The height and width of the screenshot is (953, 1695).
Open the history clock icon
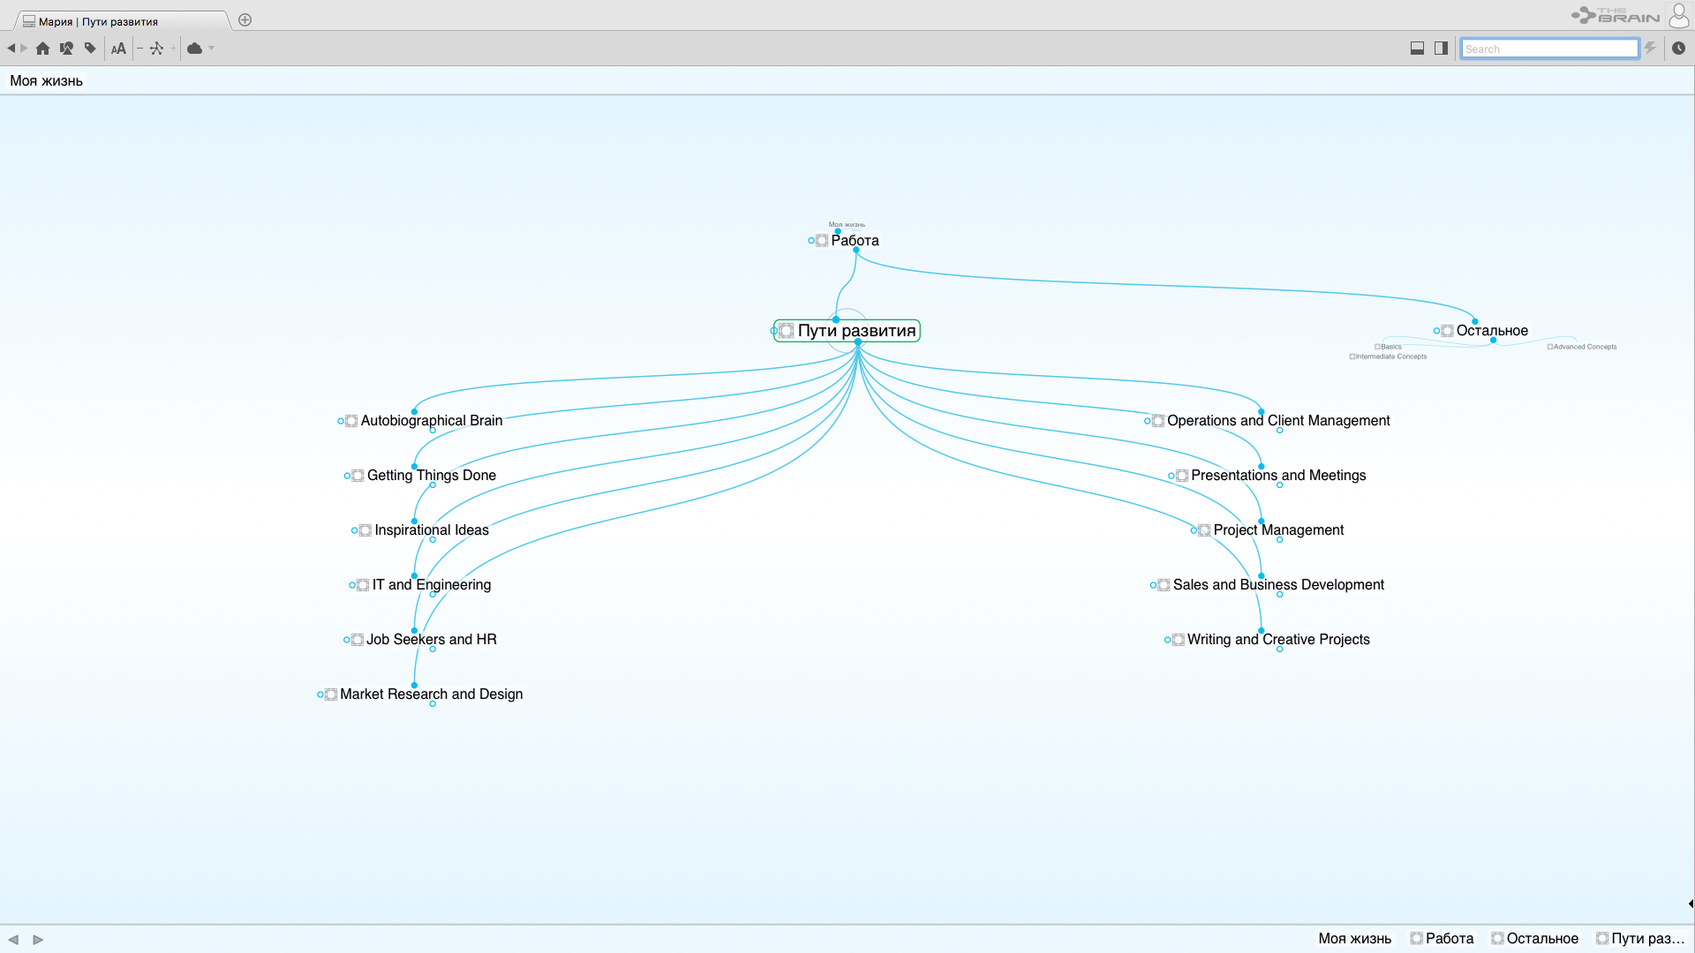coord(1678,49)
